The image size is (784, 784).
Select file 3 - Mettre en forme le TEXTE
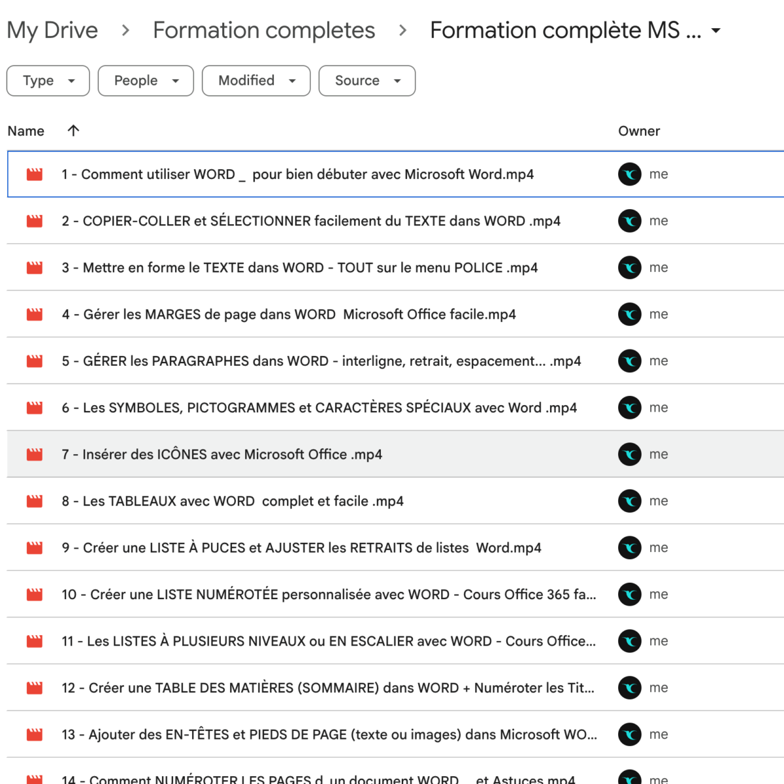pos(300,268)
